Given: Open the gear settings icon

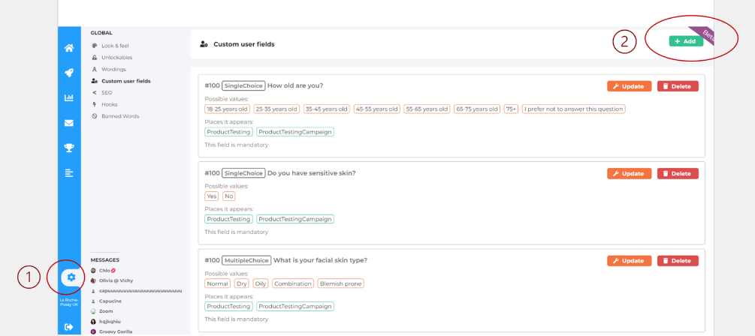Looking at the screenshot, I should tap(71, 277).
